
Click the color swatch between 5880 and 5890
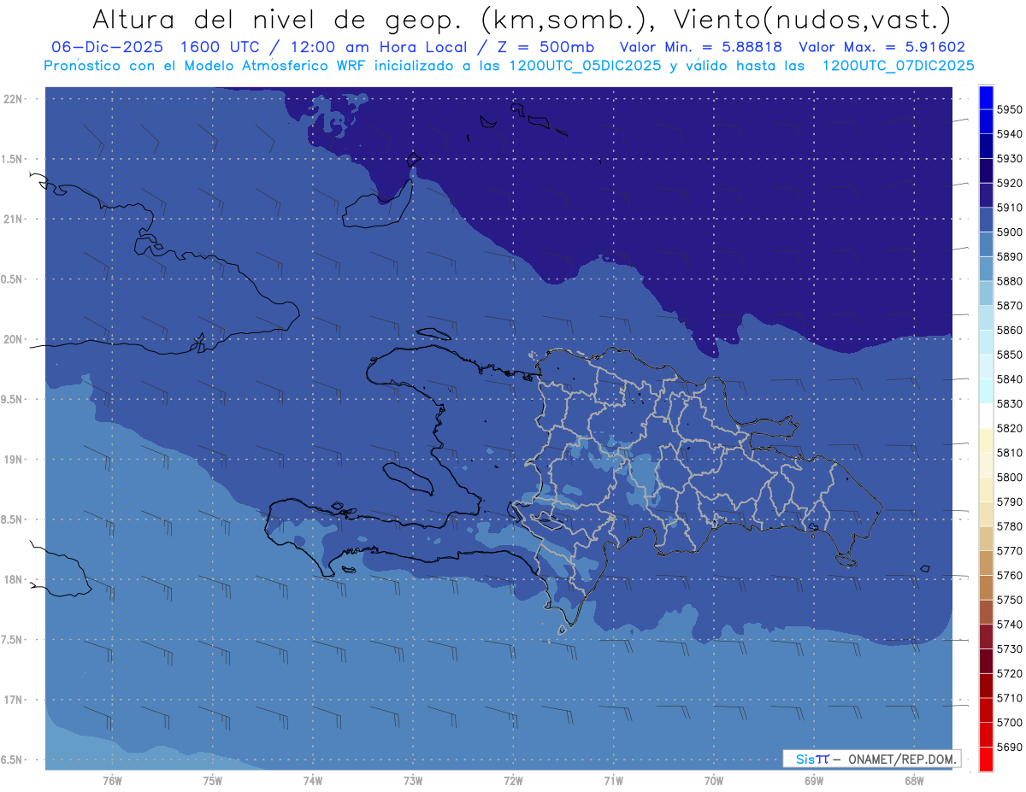coord(986,269)
